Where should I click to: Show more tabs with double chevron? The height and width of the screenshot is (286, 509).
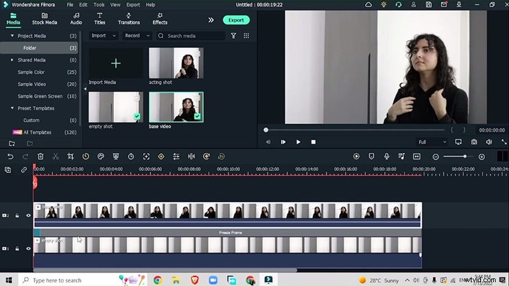(x=211, y=20)
